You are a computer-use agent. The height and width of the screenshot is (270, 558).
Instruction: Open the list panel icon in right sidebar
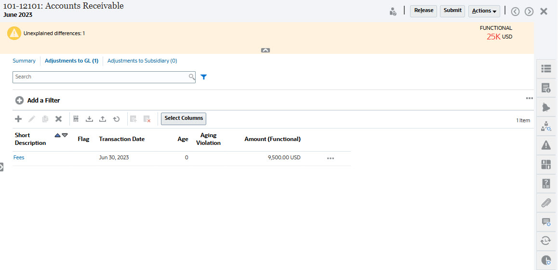click(546, 69)
